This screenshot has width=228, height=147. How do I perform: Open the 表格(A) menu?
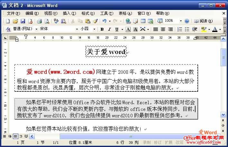[x=125, y=13]
